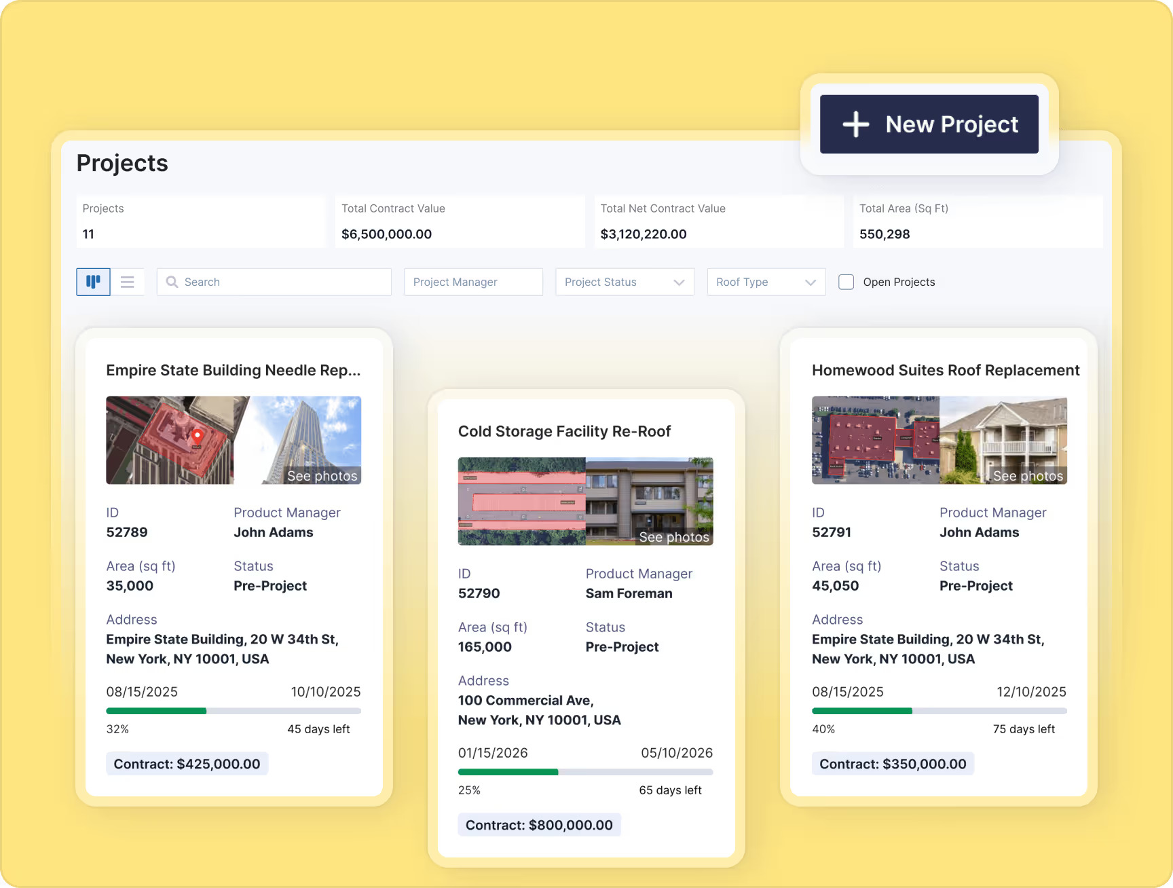Switch to the board (kanban) view icon

(93, 282)
